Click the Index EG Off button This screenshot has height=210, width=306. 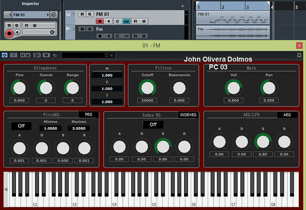pos(153,124)
